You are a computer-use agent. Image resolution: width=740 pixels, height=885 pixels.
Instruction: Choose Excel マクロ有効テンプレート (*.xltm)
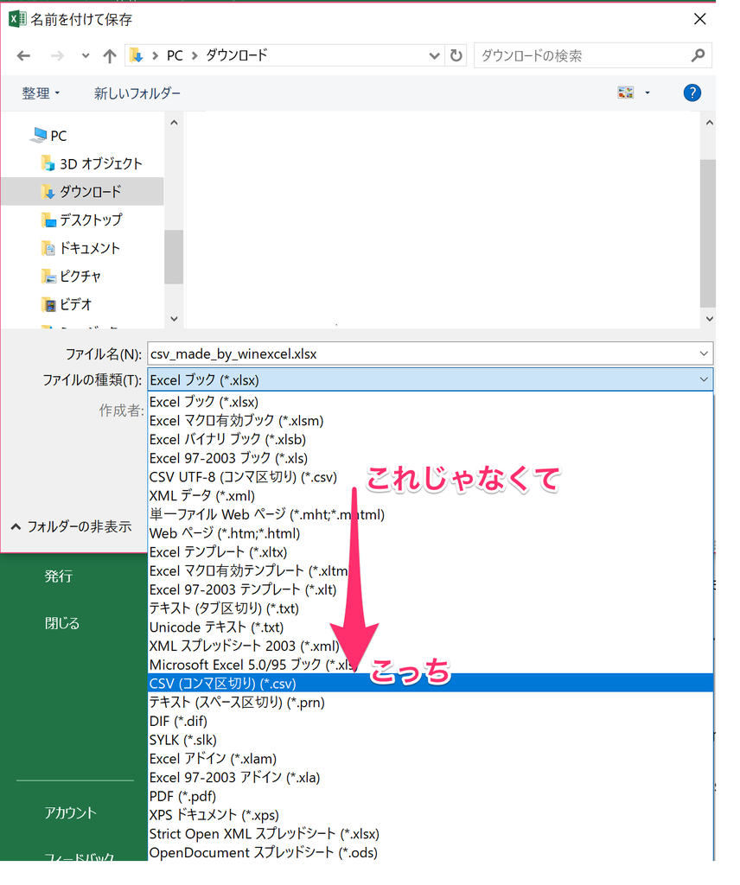(x=431, y=570)
